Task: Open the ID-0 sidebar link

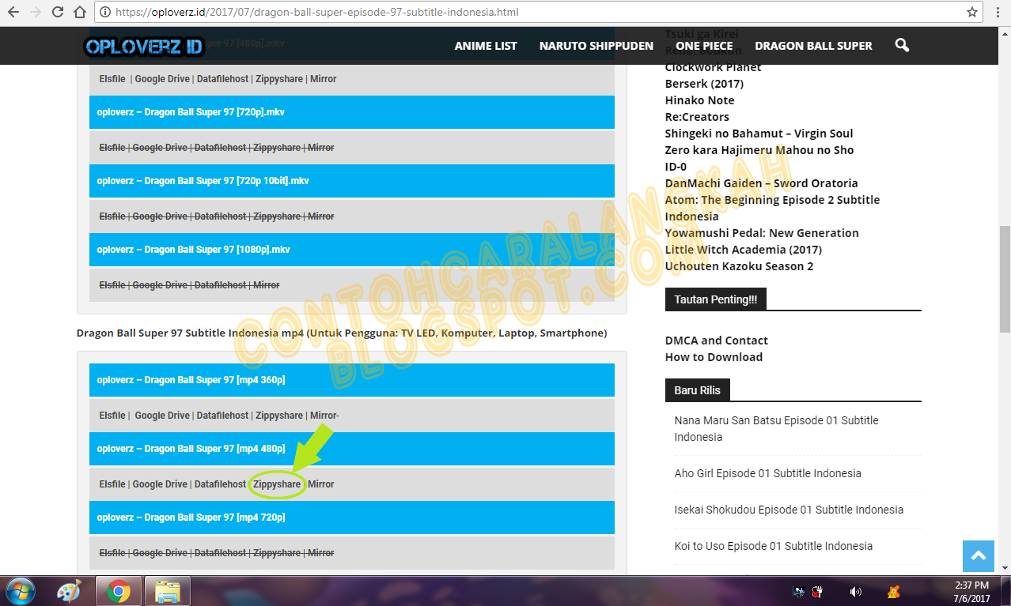Action: [676, 167]
